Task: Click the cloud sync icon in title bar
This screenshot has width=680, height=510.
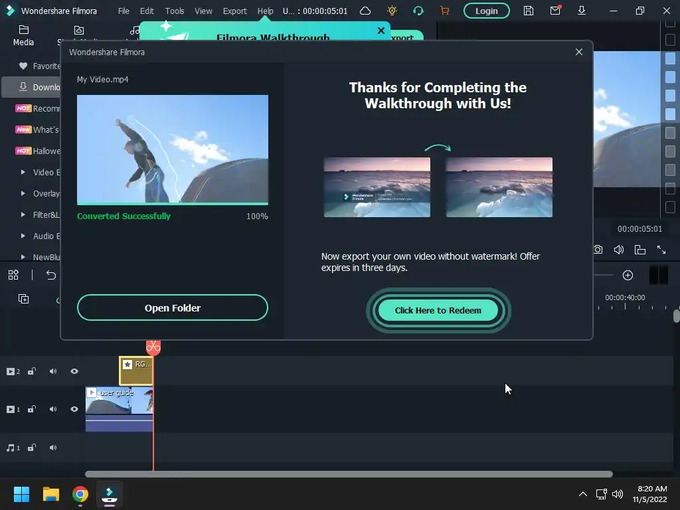Action: [365, 11]
